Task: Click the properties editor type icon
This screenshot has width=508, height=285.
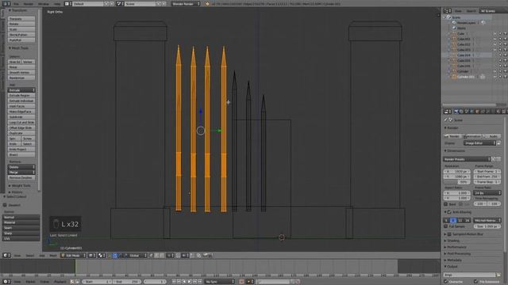Action: click(448, 112)
